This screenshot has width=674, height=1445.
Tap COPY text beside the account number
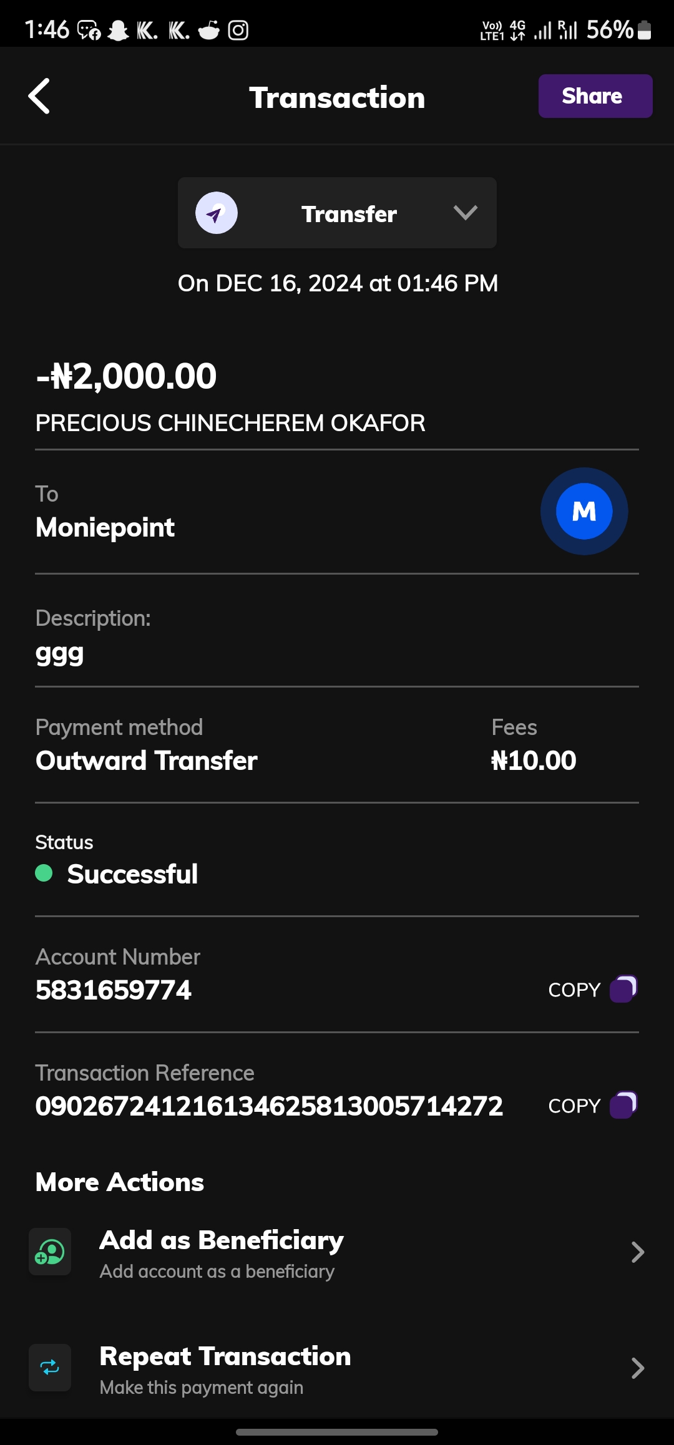(x=574, y=990)
